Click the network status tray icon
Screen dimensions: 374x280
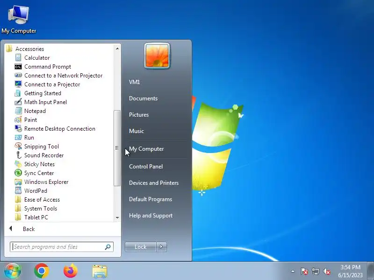click(x=315, y=271)
